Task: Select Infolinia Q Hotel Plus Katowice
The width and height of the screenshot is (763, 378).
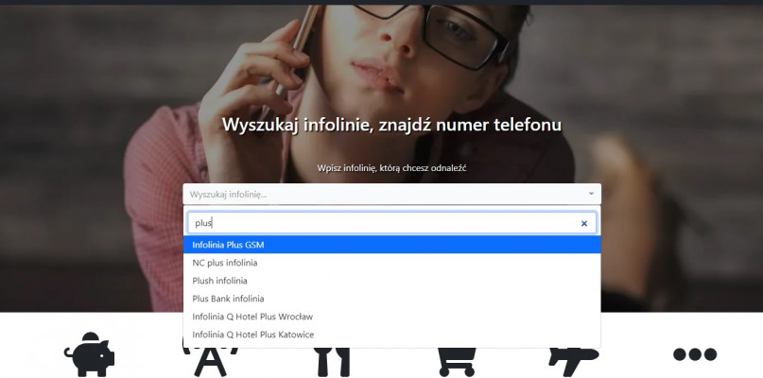Action: 391,335
